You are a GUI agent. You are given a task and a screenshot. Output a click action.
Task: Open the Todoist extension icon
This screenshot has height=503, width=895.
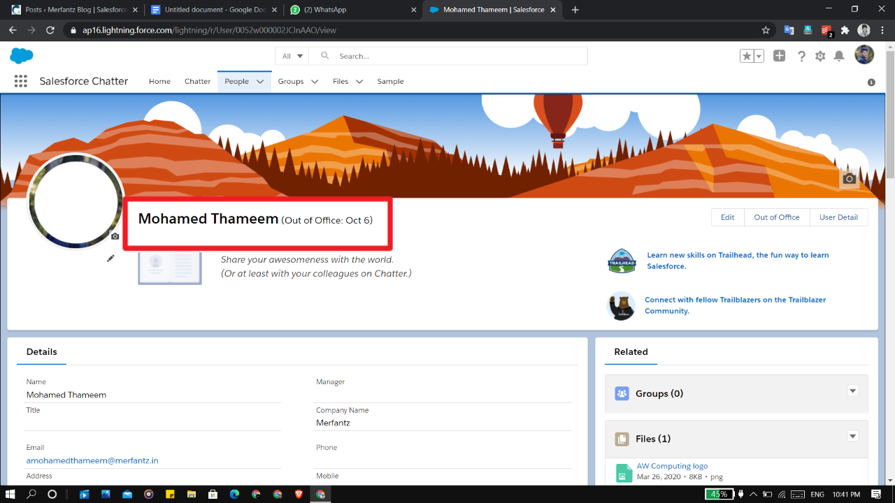(x=826, y=30)
